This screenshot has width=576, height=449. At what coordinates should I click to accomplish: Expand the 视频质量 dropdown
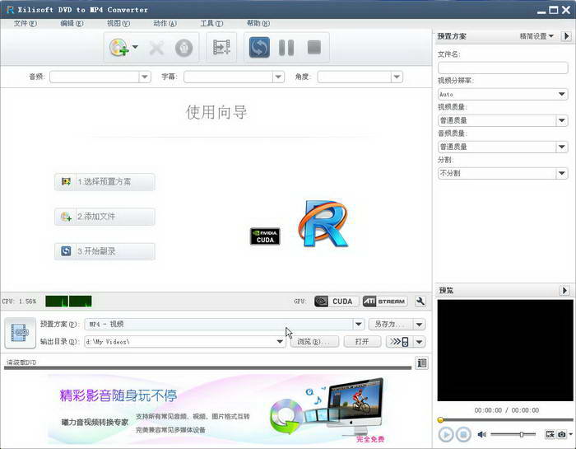[x=562, y=120]
